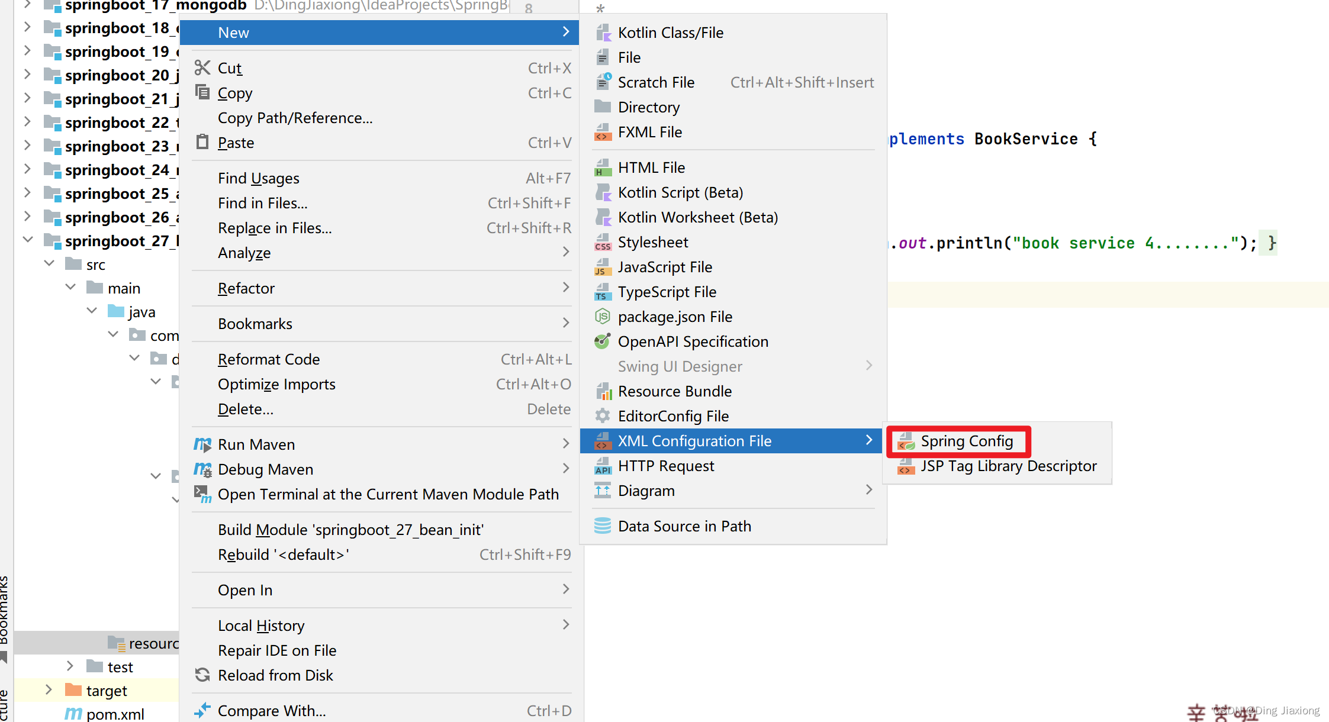The width and height of the screenshot is (1329, 722).
Task: Click the FXML File icon
Action: tap(603, 132)
